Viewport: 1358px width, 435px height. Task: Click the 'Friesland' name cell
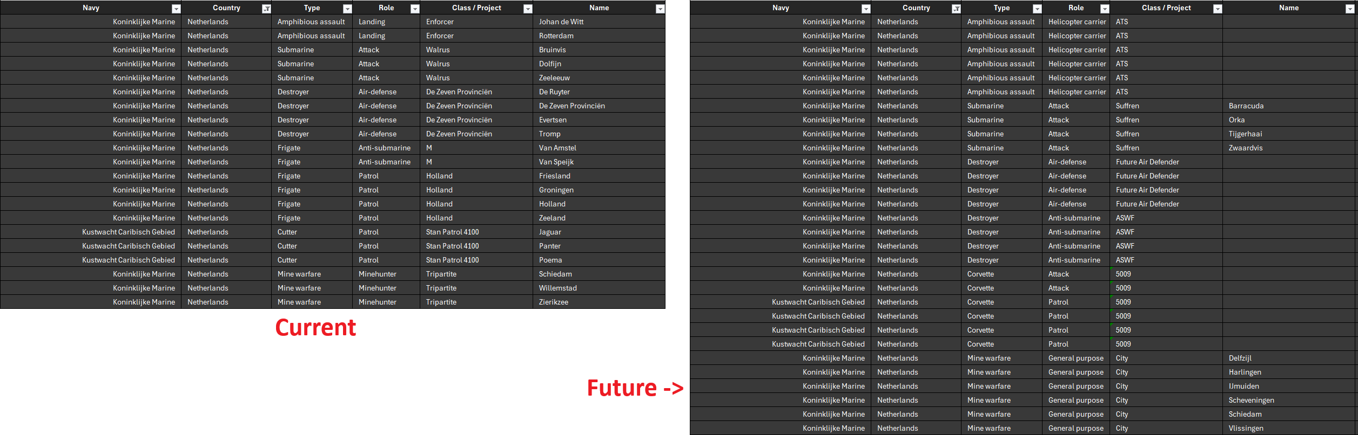[x=599, y=176]
